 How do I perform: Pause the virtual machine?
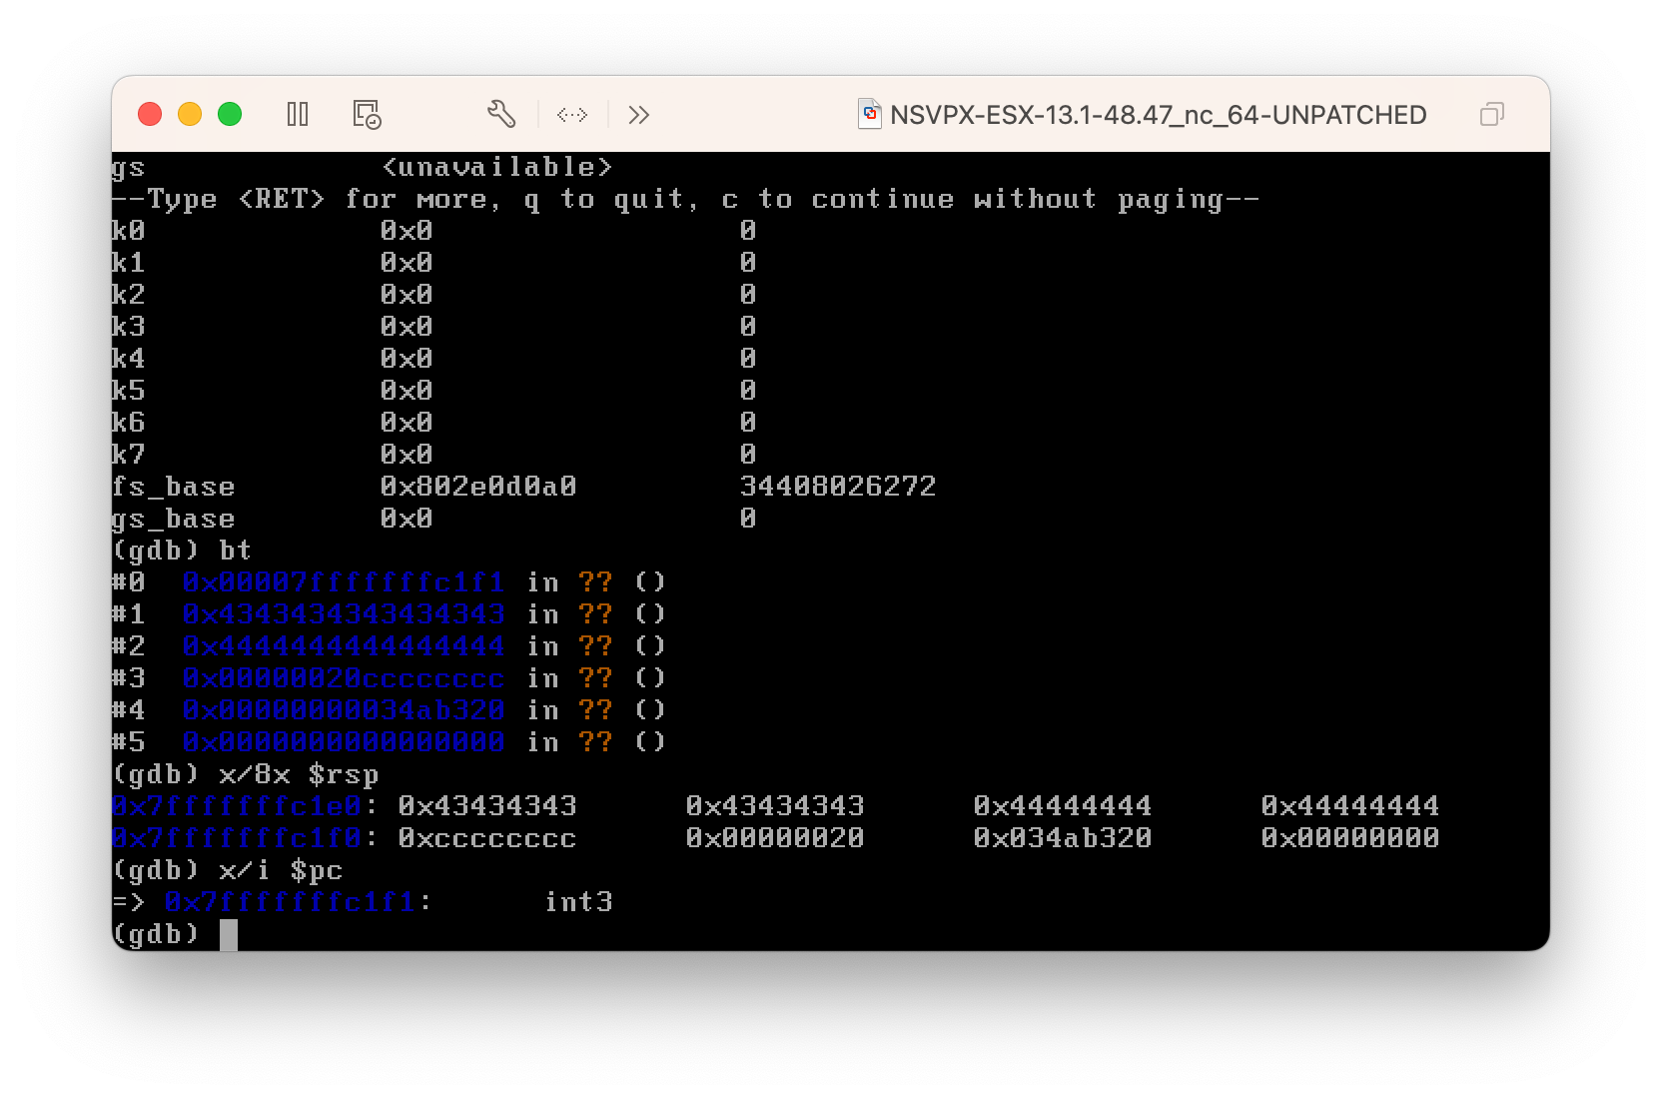point(298,114)
